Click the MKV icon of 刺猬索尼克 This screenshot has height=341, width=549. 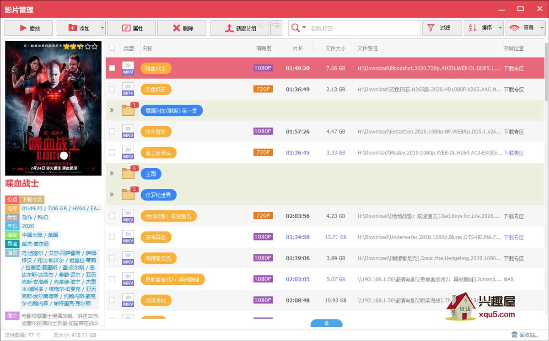[x=128, y=258]
